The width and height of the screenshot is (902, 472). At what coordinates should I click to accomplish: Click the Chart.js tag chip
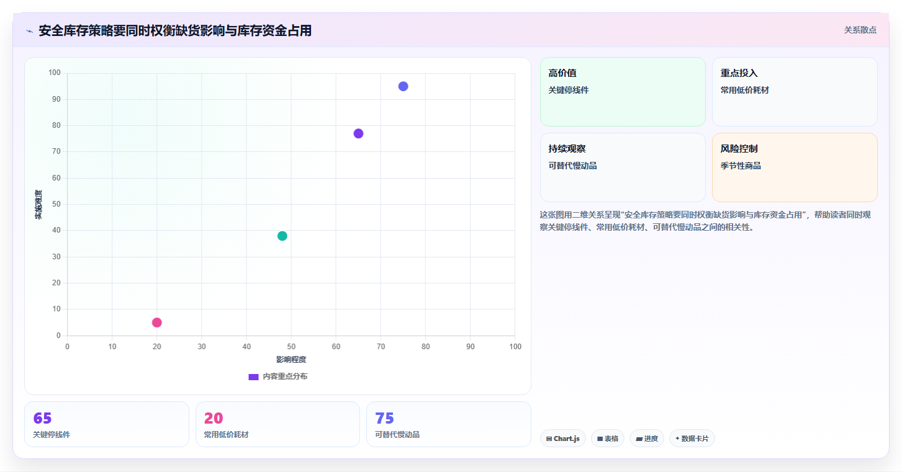click(x=563, y=439)
